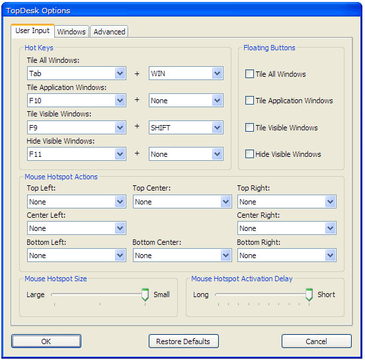Open the Advanced tab

click(x=109, y=32)
